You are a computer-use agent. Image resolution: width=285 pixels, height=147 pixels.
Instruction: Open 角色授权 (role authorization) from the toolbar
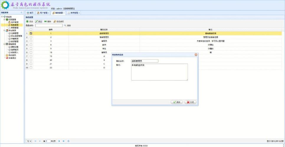55,21
